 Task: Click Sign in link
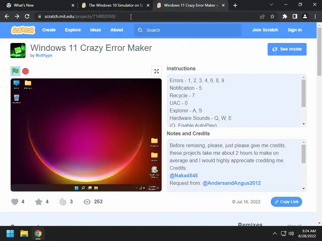(x=295, y=30)
